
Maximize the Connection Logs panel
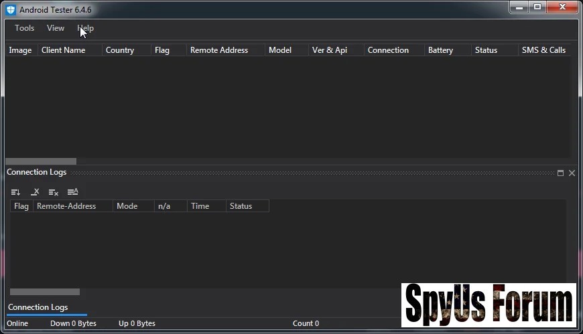pos(560,173)
